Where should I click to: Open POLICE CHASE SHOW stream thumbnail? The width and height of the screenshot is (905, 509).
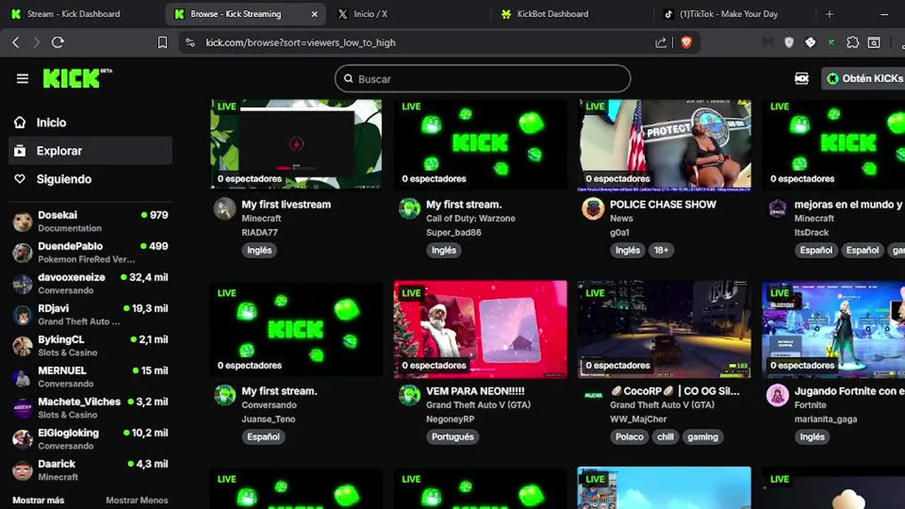click(665, 144)
